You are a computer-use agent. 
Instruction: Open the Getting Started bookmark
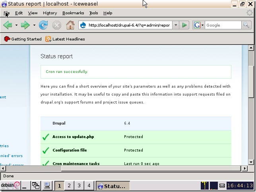pos(23,39)
